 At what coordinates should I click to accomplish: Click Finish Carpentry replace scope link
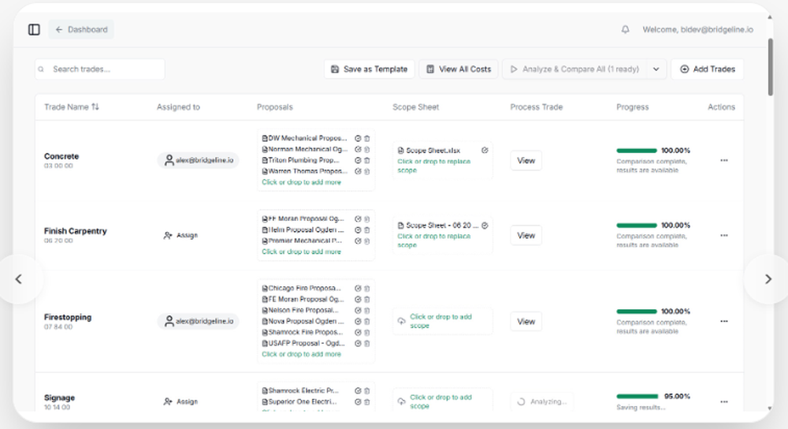[434, 241]
